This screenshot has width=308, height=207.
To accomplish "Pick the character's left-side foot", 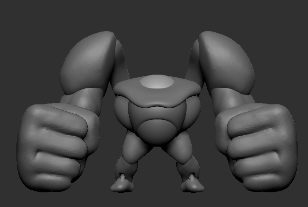I will tap(123, 184).
